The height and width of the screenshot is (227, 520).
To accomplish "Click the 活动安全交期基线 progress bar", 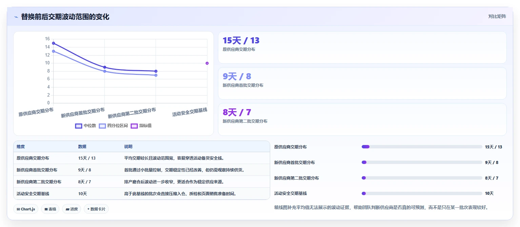I will pyautogui.click(x=422, y=193).
